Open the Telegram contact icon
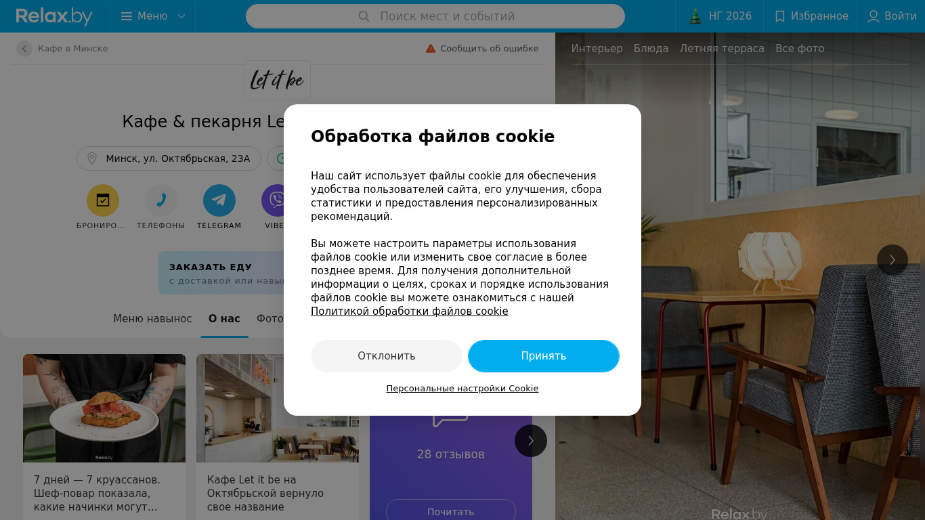Screen dimensions: 925x520 [x=219, y=200]
